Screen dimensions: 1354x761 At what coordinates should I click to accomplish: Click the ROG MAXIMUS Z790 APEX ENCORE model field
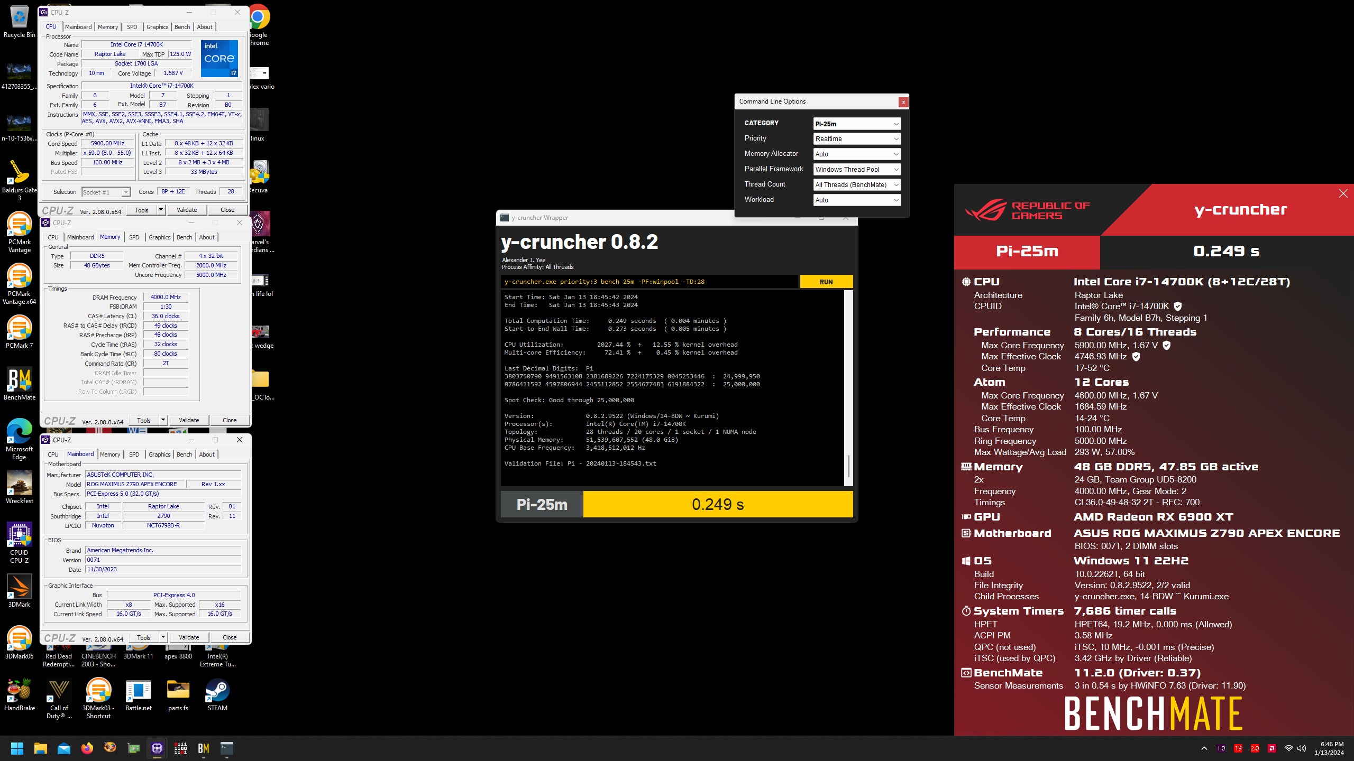pos(135,484)
